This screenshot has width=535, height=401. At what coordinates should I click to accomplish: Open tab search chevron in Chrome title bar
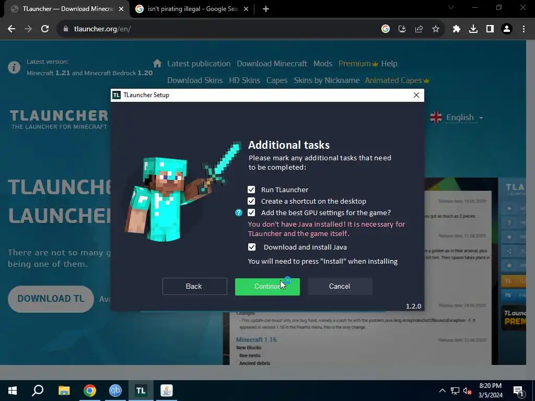tap(451, 7)
